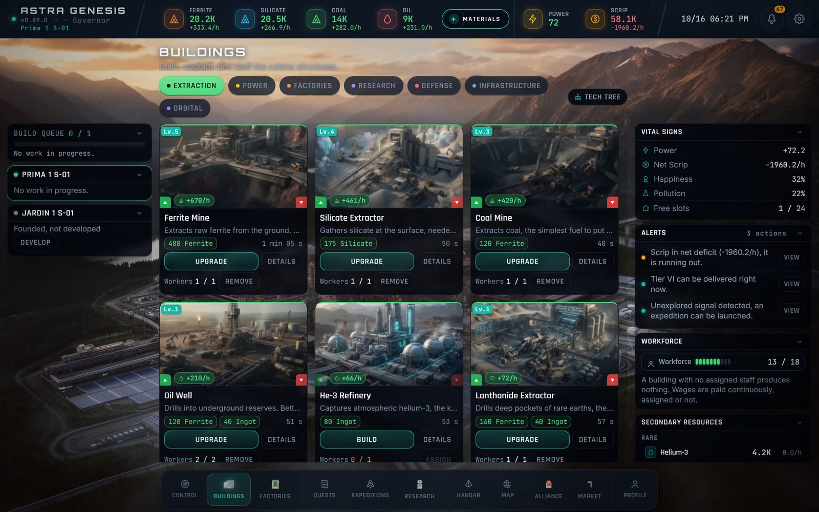The width and height of the screenshot is (819, 512).
Task: Open Map in bottom navigation
Action: (x=507, y=489)
